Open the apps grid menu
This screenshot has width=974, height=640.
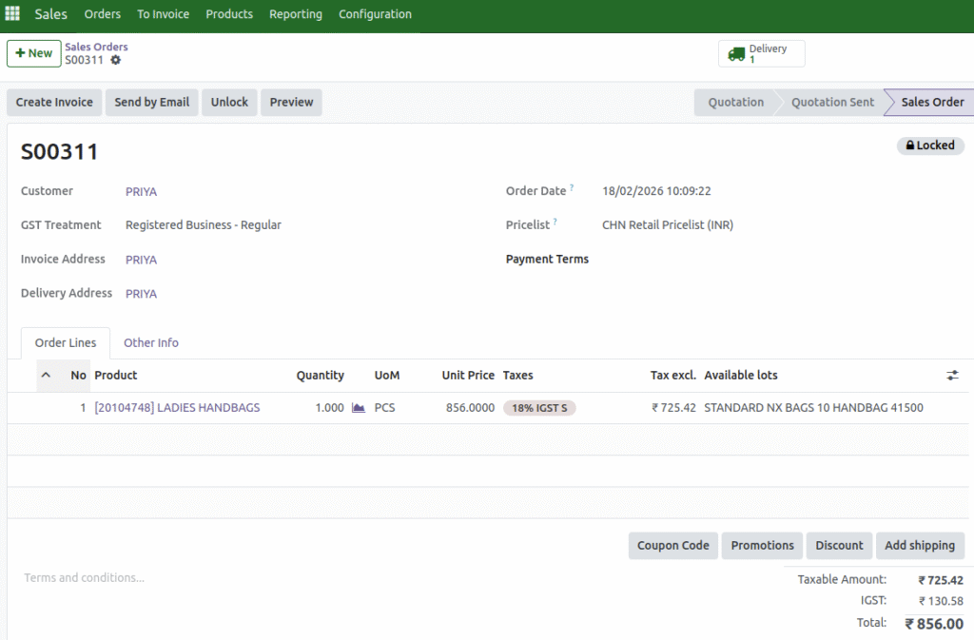click(11, 13)
